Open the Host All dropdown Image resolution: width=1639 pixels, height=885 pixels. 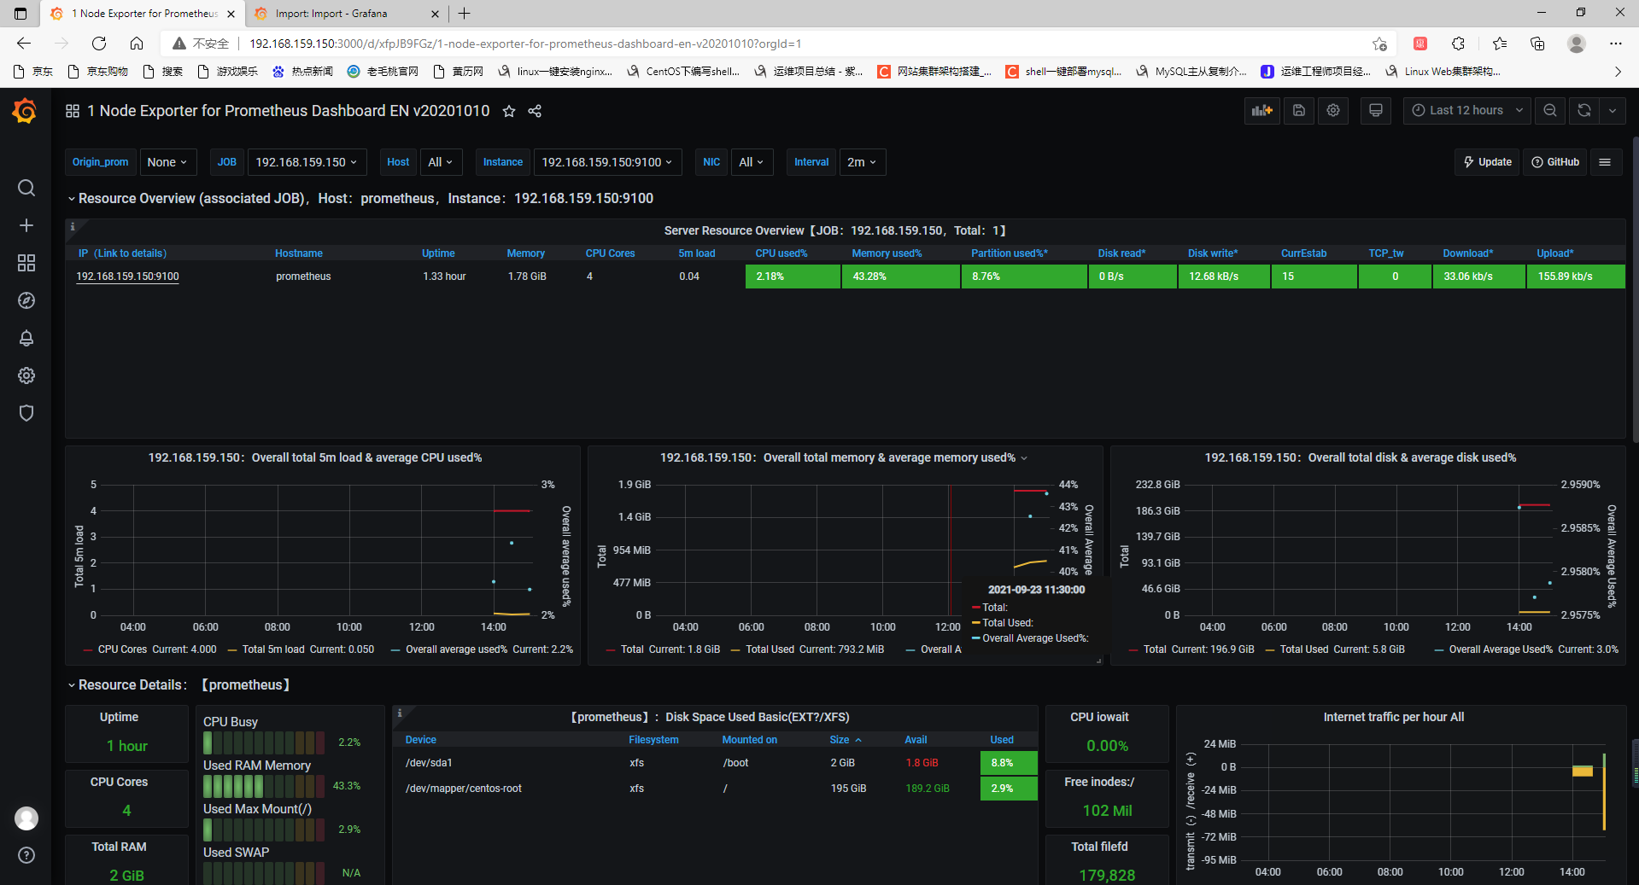click(x=440, y=162)
